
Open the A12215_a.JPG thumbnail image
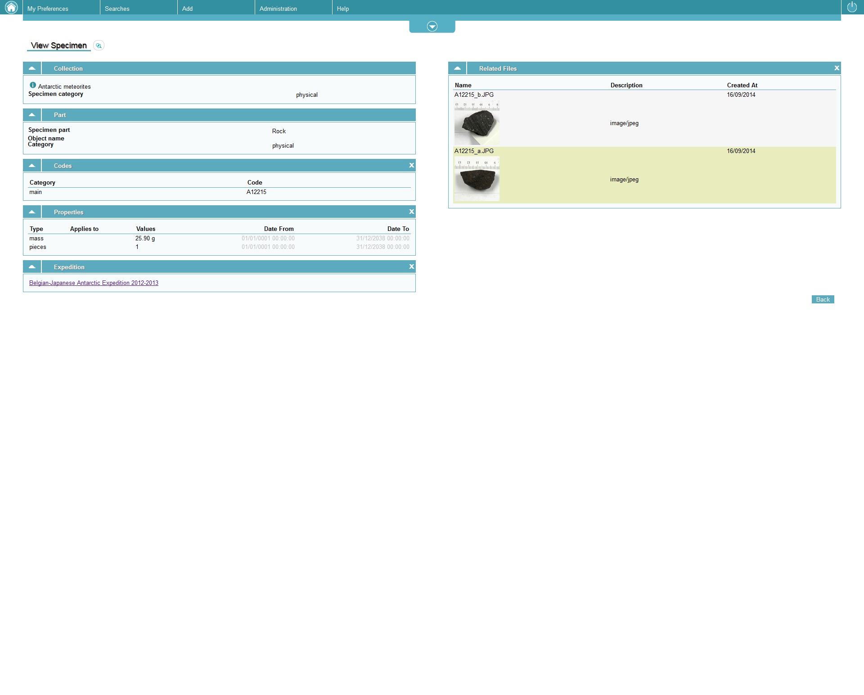tap(477, 179)
